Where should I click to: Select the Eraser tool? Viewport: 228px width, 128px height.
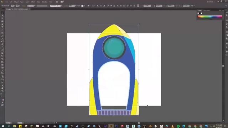coord(2,44)
